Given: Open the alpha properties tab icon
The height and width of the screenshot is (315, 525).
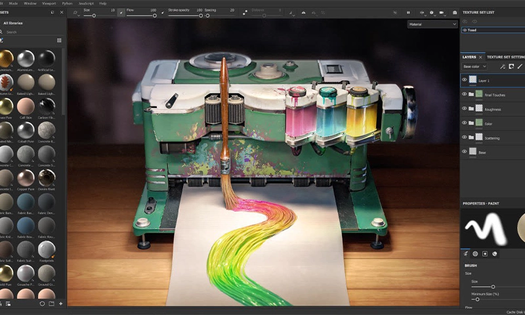Looking at the screenshot, I should click(475, 253).
